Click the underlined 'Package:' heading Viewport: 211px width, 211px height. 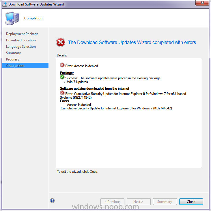tap(67, 73)
